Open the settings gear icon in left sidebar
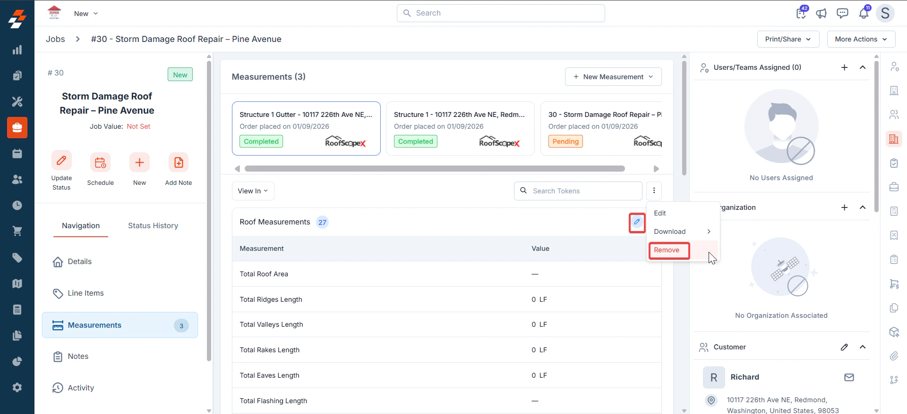Screen dimensions: 907x414 (x=17, y=387)
